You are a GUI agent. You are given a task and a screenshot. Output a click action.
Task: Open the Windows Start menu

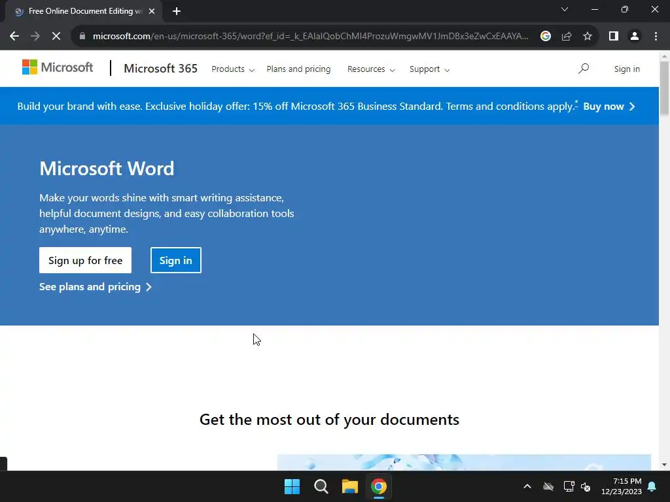292,486
